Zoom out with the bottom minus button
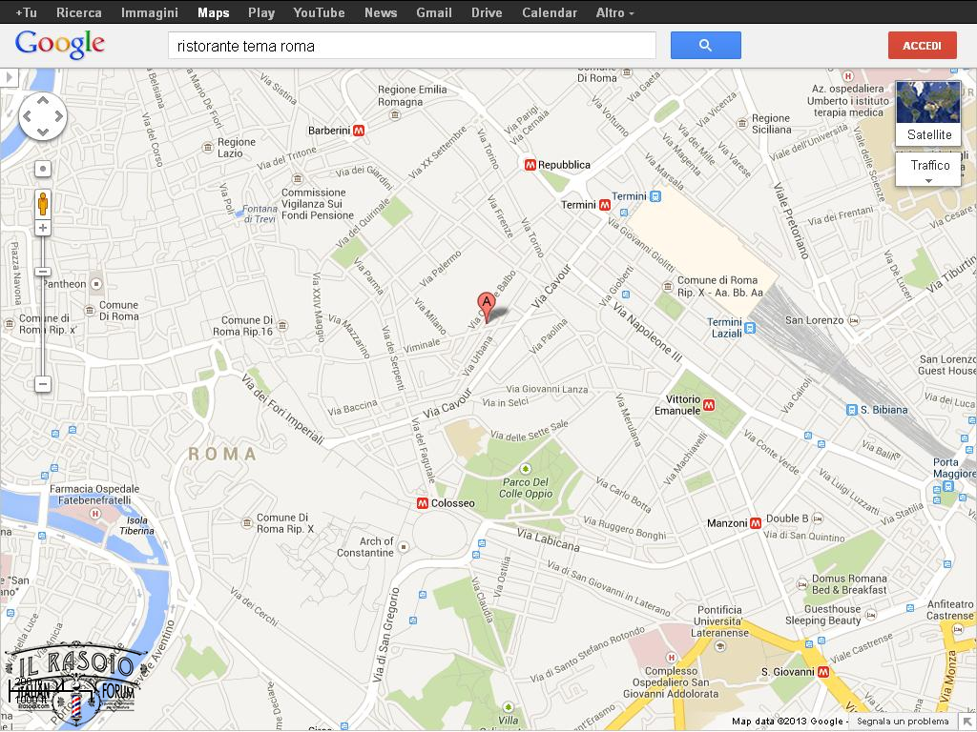The width and height of the screenshot is (977, 732). (x=43, y=384)
